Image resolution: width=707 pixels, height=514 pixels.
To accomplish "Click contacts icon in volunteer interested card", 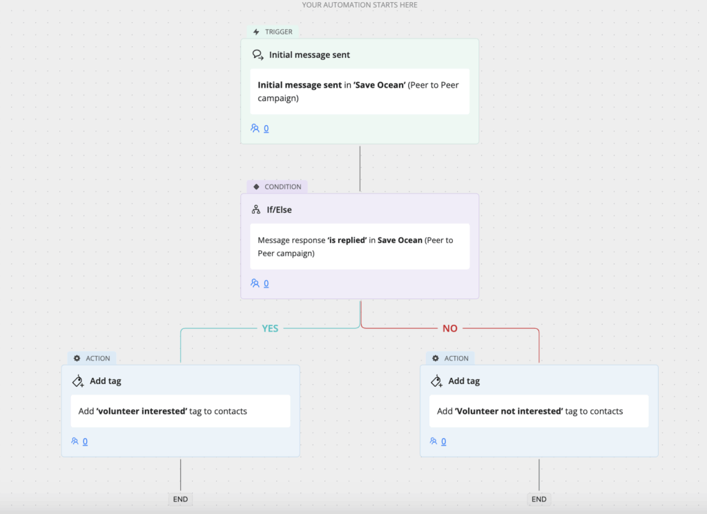I will tap(75, 441).
